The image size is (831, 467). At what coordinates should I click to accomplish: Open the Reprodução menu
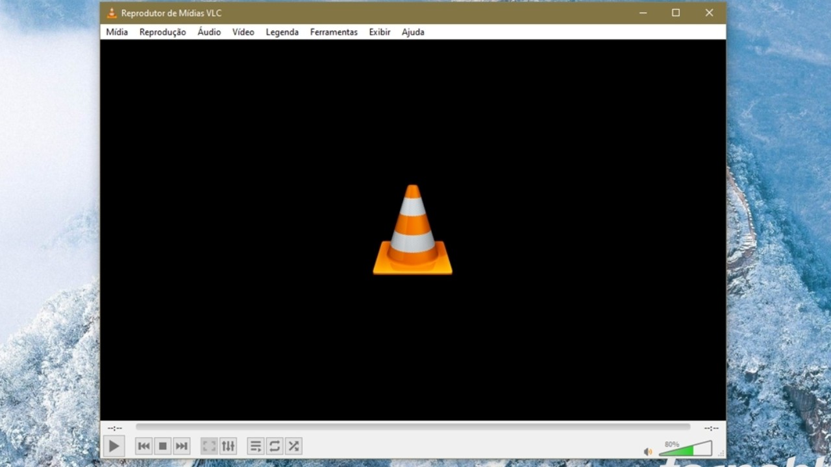(162, 32)
